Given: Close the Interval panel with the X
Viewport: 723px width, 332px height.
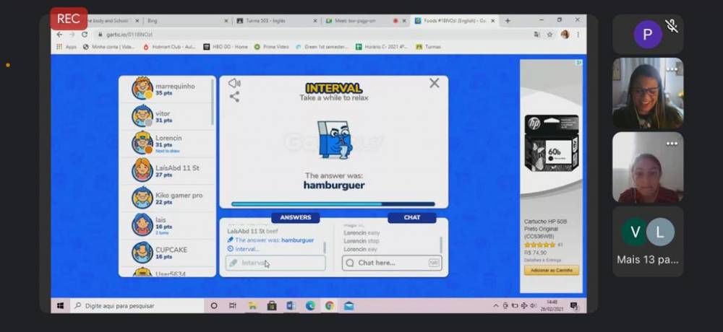Looking at the screenshot, I should 434,83.
